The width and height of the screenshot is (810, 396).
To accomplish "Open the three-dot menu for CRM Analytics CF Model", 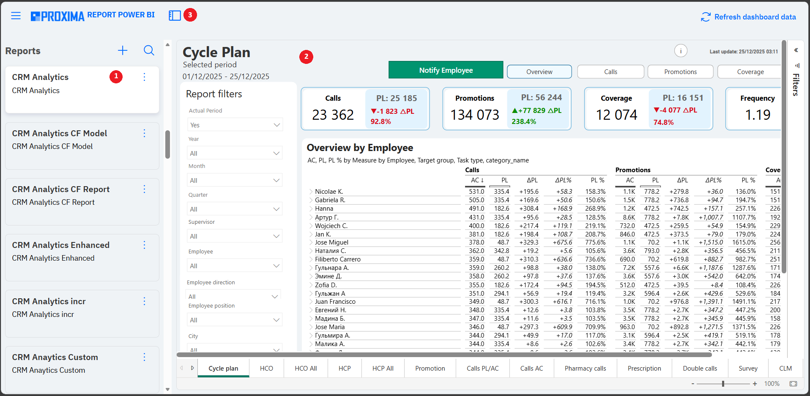I will pyautogui.click(x=144, y=133).
